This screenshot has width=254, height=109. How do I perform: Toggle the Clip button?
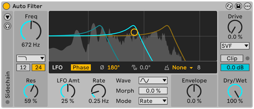(x=232, y=58)
